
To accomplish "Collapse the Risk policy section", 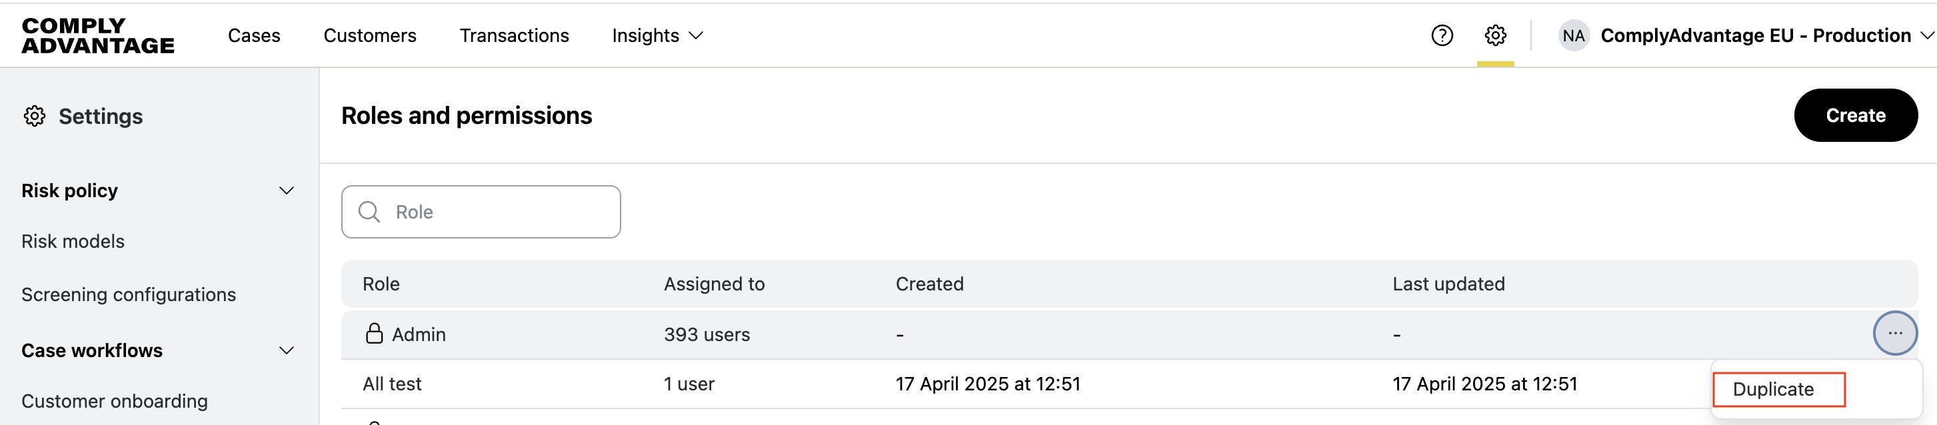I will [286, 191].
